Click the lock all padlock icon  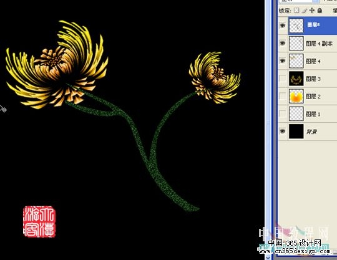(320, 10)
